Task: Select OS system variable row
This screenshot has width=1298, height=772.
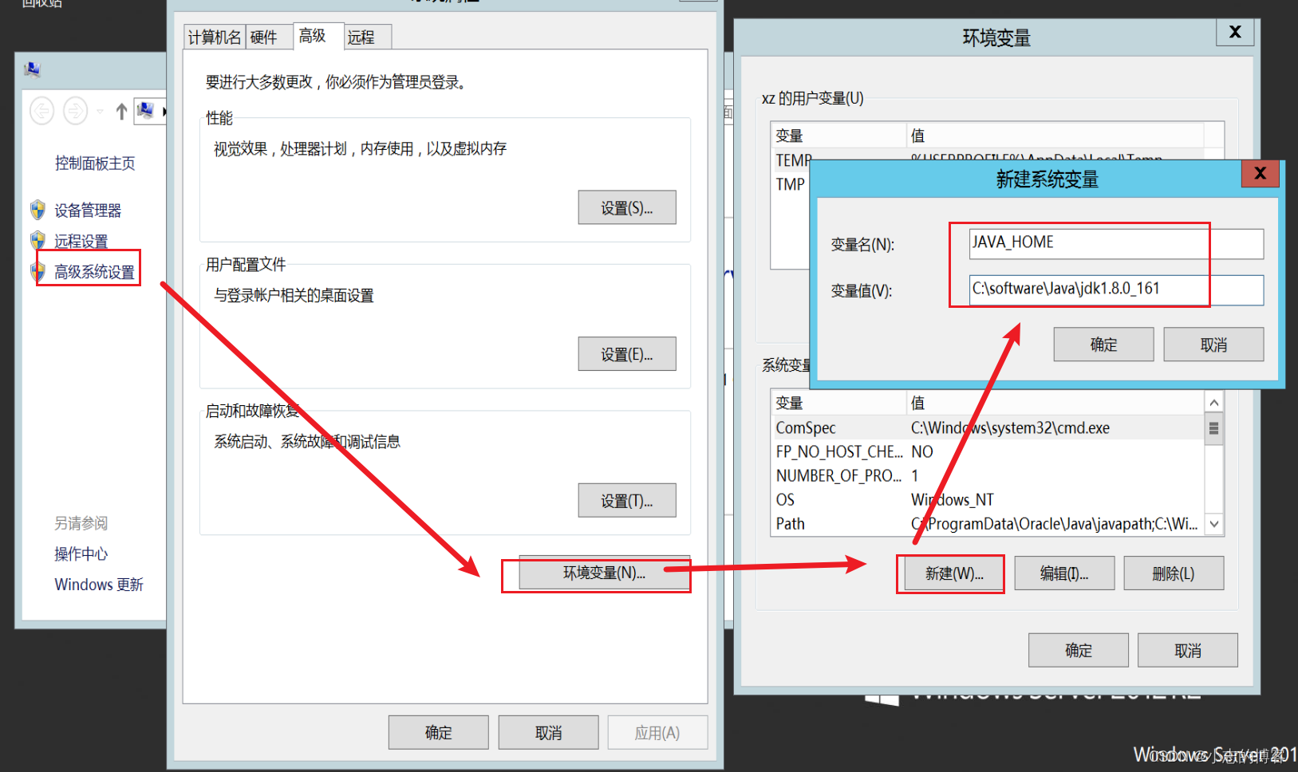Action: pos(988,499)
